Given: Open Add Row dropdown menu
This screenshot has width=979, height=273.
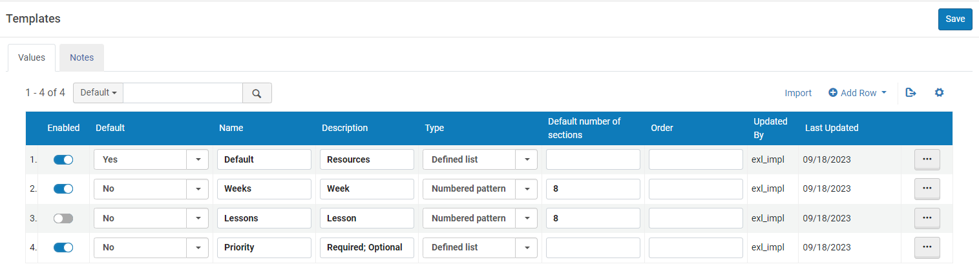Looking at the screenshot, I should (858, 93).
